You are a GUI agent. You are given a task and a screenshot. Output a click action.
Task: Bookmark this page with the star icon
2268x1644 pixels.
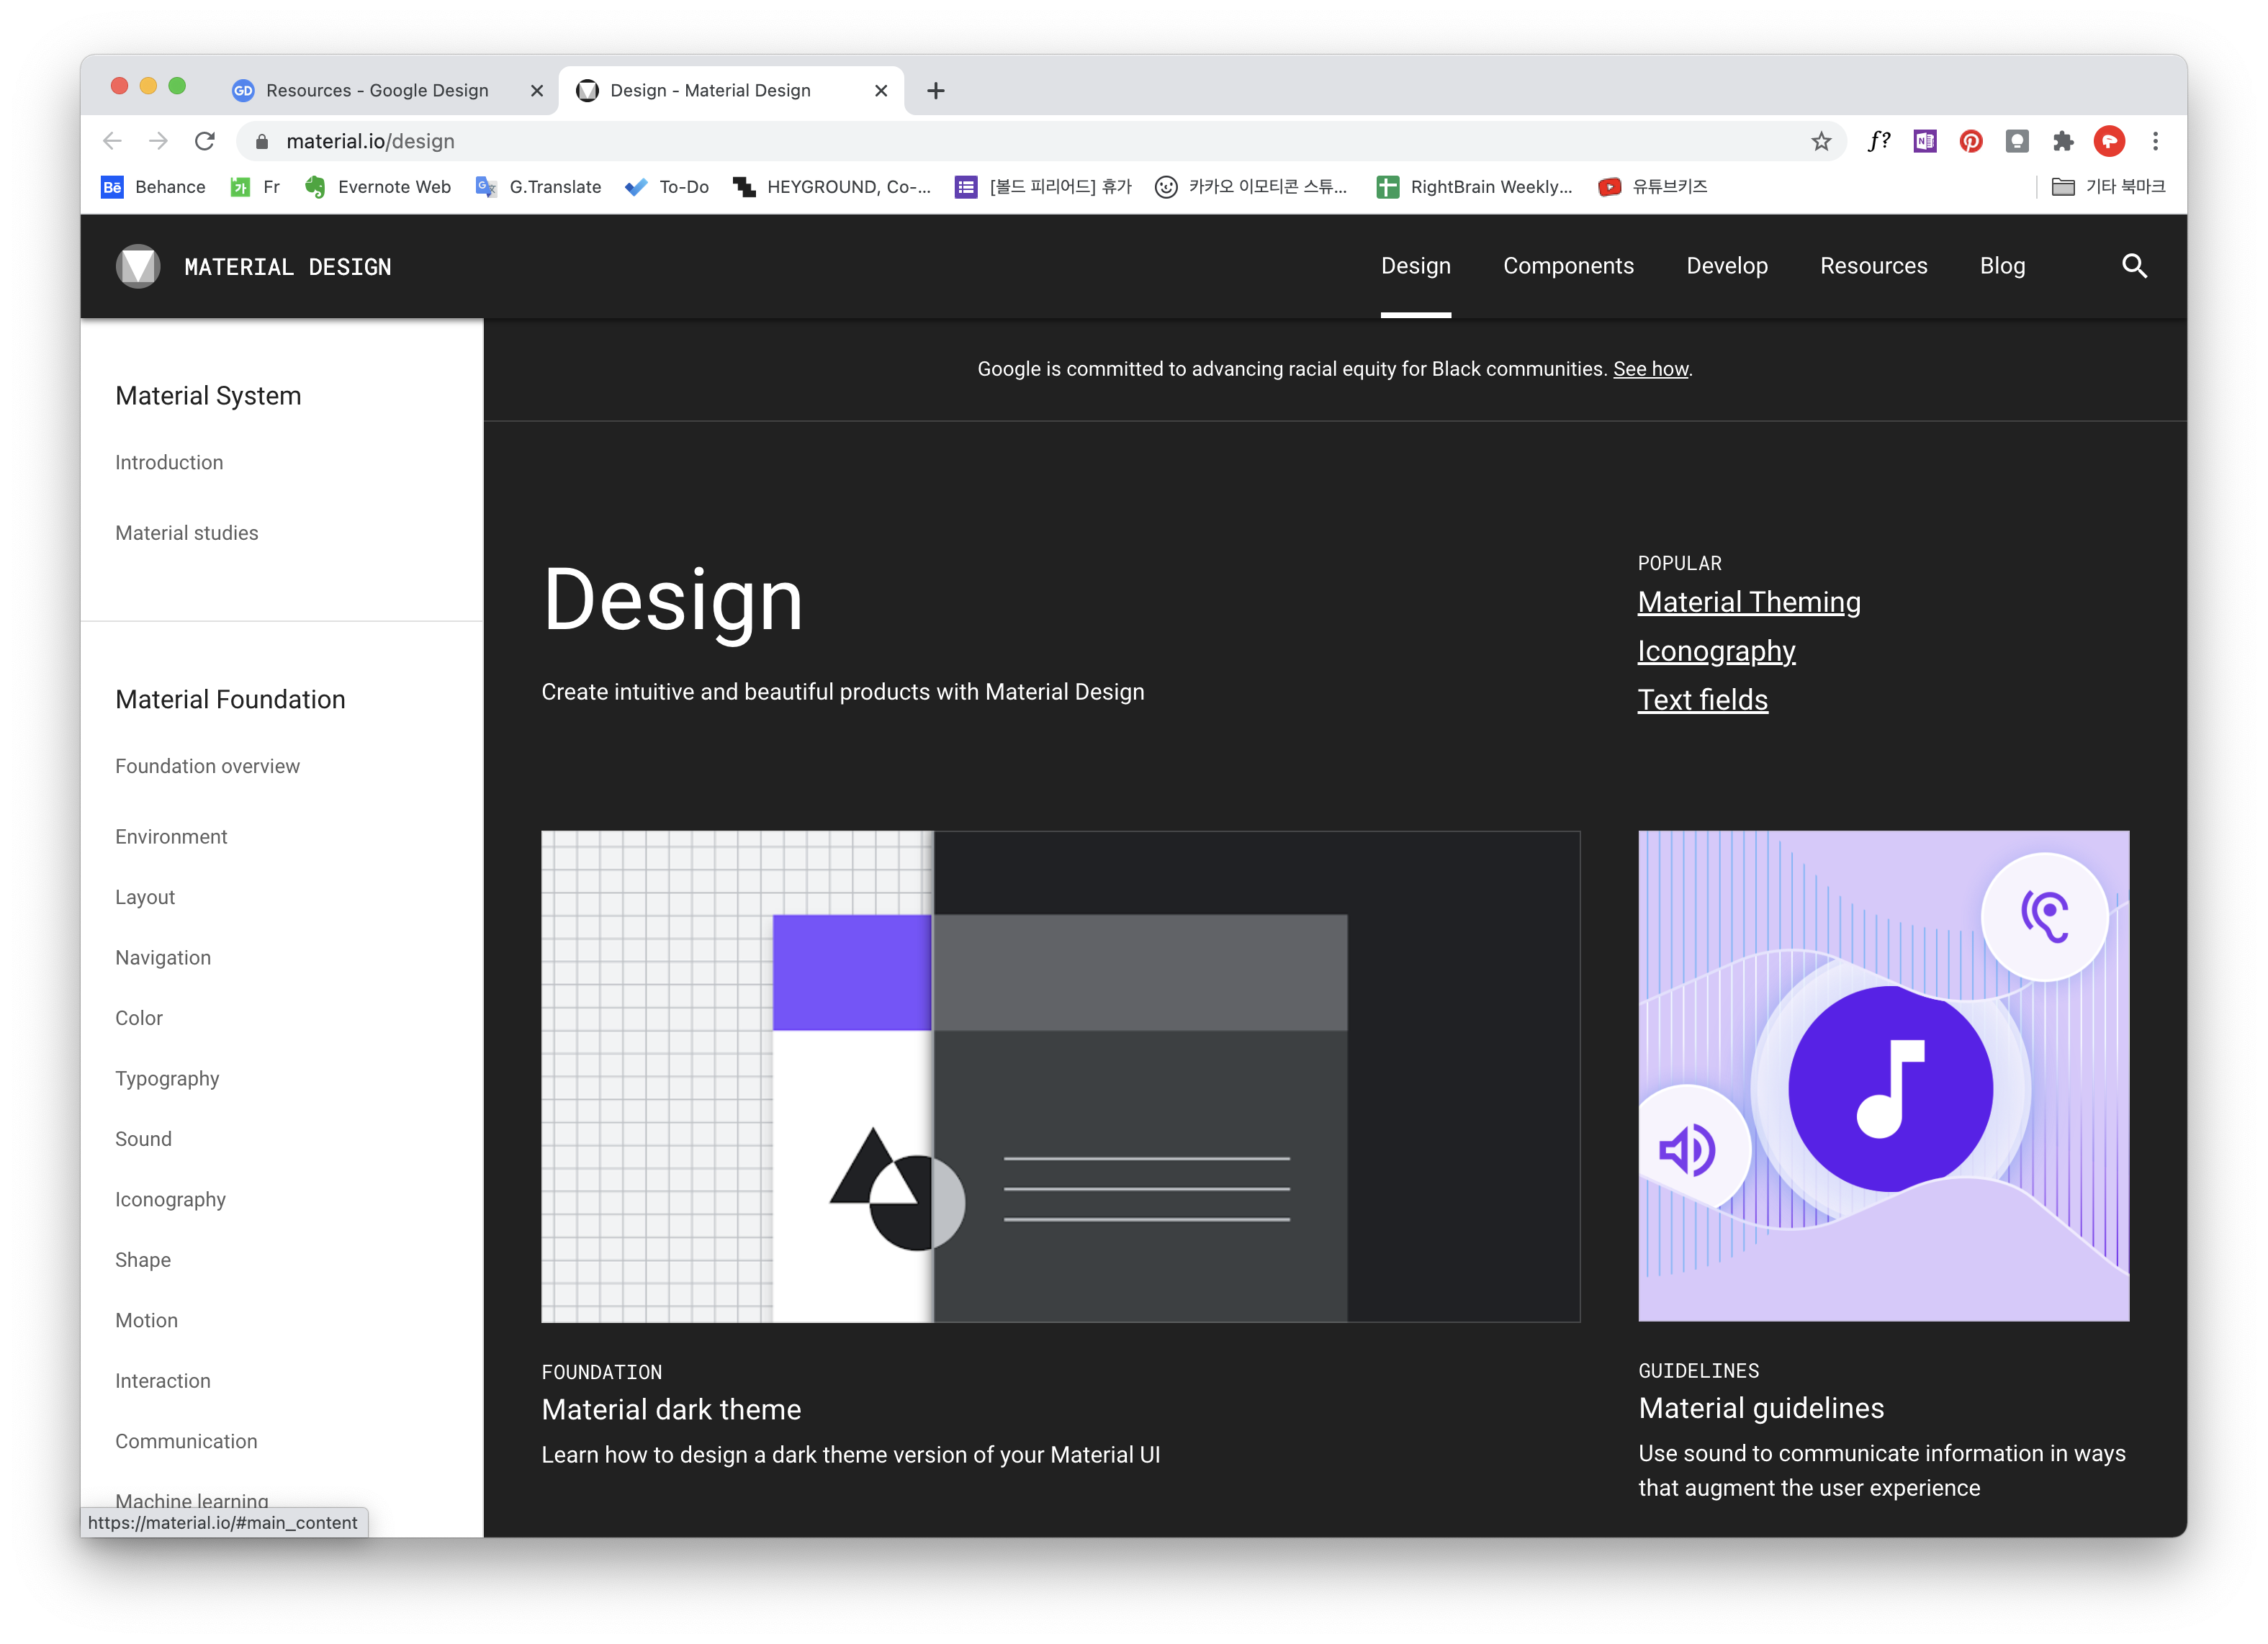1820,141
